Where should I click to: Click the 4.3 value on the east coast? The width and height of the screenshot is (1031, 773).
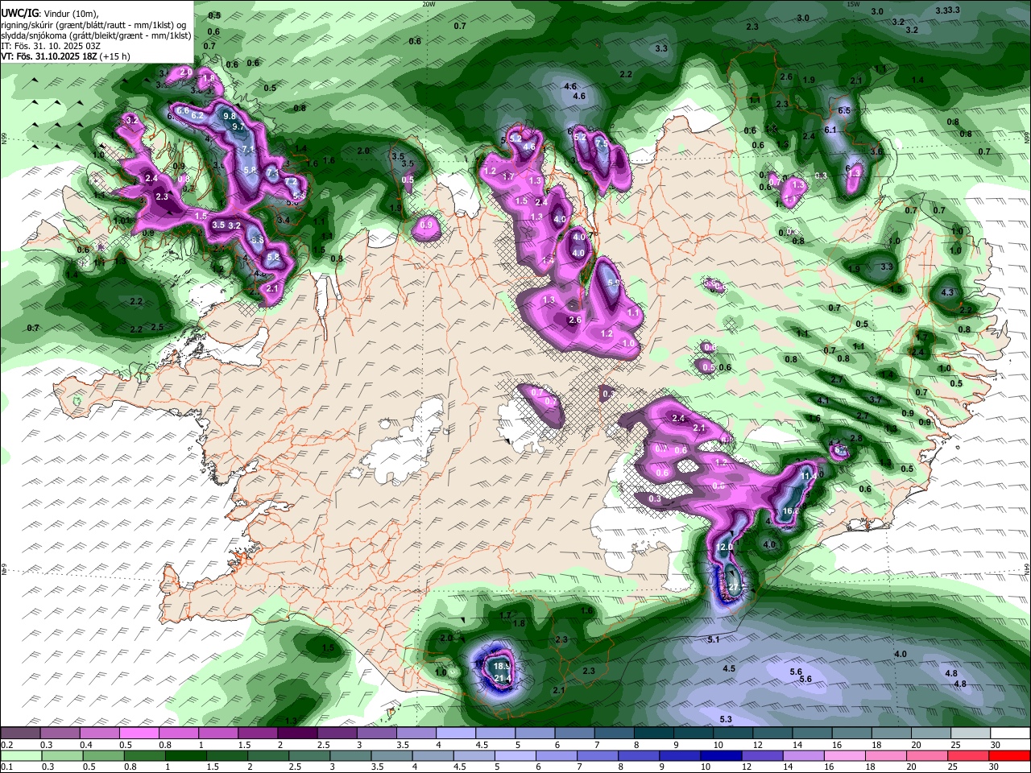click(x=947, y=293)
